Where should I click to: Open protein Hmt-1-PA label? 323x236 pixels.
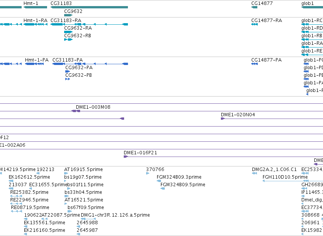(x=37, y=60)
